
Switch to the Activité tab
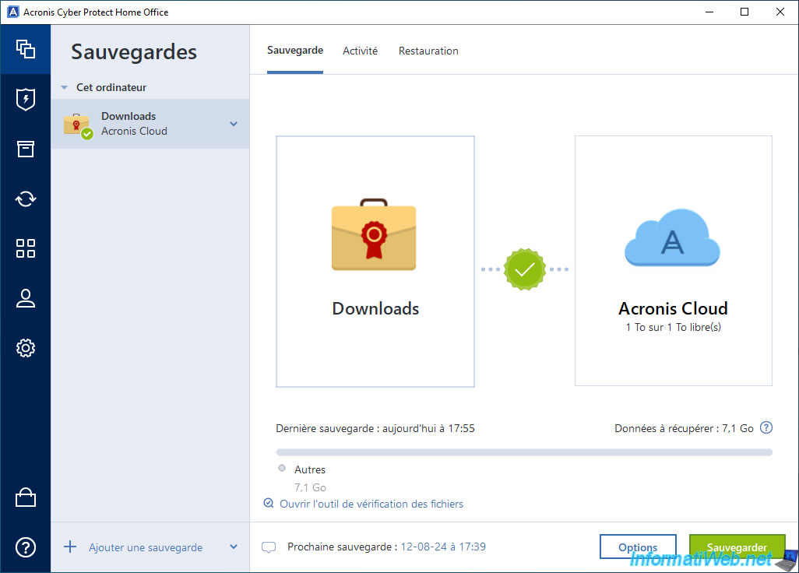pos(361,51)
